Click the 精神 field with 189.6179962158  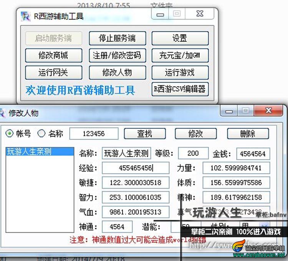(236, 197)
